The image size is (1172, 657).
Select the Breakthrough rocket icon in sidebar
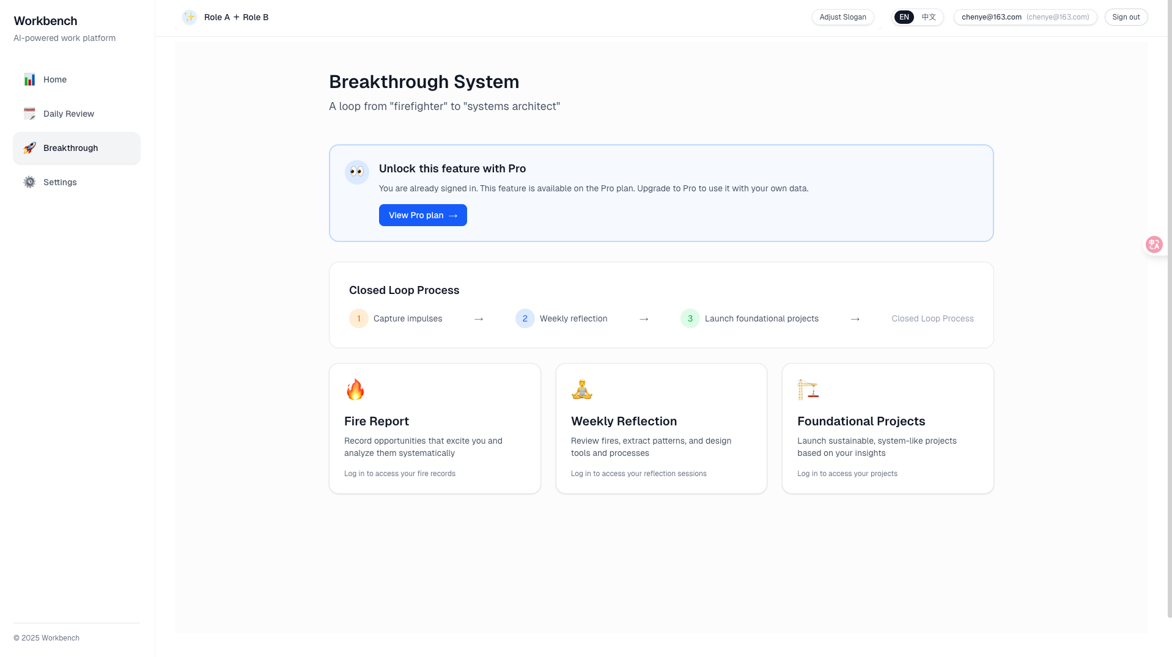pyautogui.click(x=29, y=148)
